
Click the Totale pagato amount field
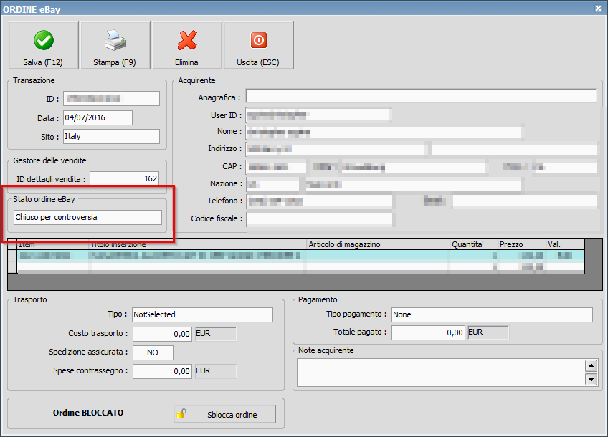click(x=428, y=332)
